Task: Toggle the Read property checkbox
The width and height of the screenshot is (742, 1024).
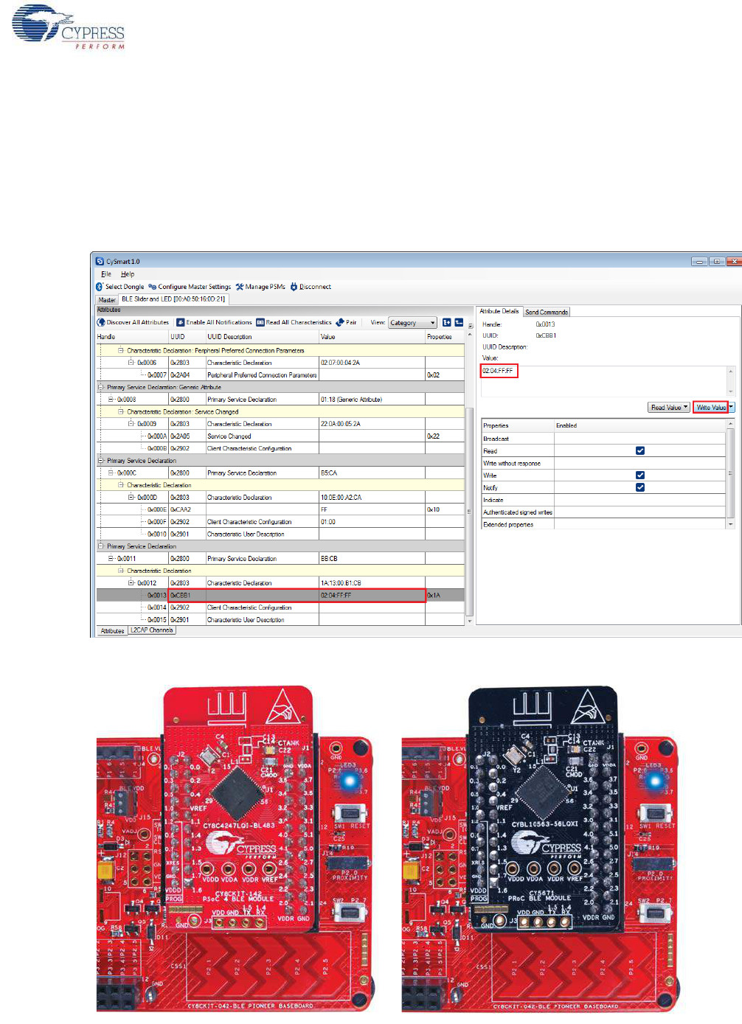Action: [x=640, y=450]
